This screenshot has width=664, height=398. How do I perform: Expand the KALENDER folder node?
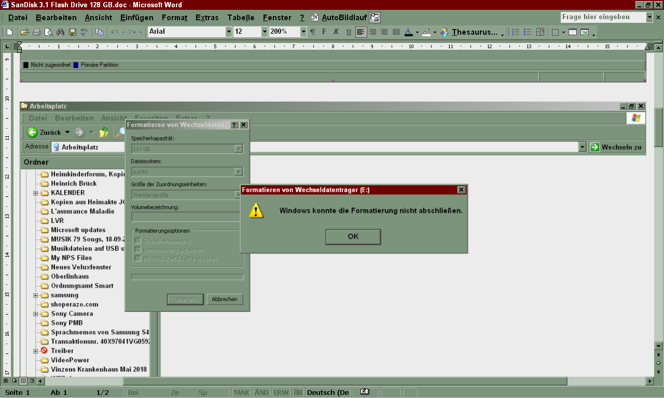[x=36, y=193]
